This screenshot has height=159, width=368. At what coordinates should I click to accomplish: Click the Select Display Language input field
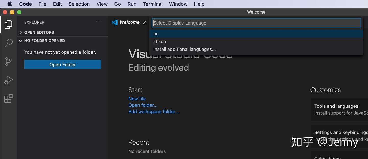pos(256,23)
